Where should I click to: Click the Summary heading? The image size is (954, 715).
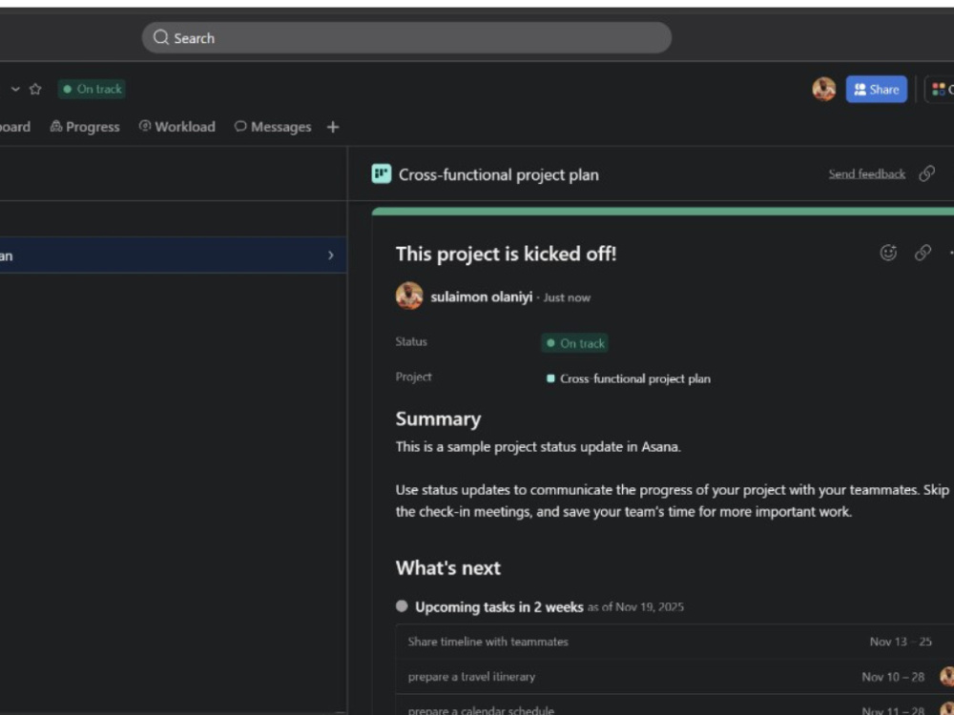[x=438, y=419]
